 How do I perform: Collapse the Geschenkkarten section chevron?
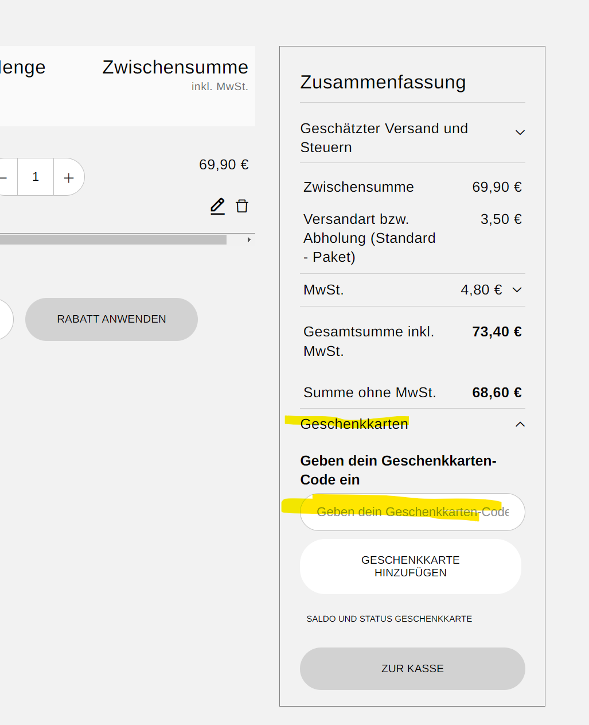[x=520, y=424]
